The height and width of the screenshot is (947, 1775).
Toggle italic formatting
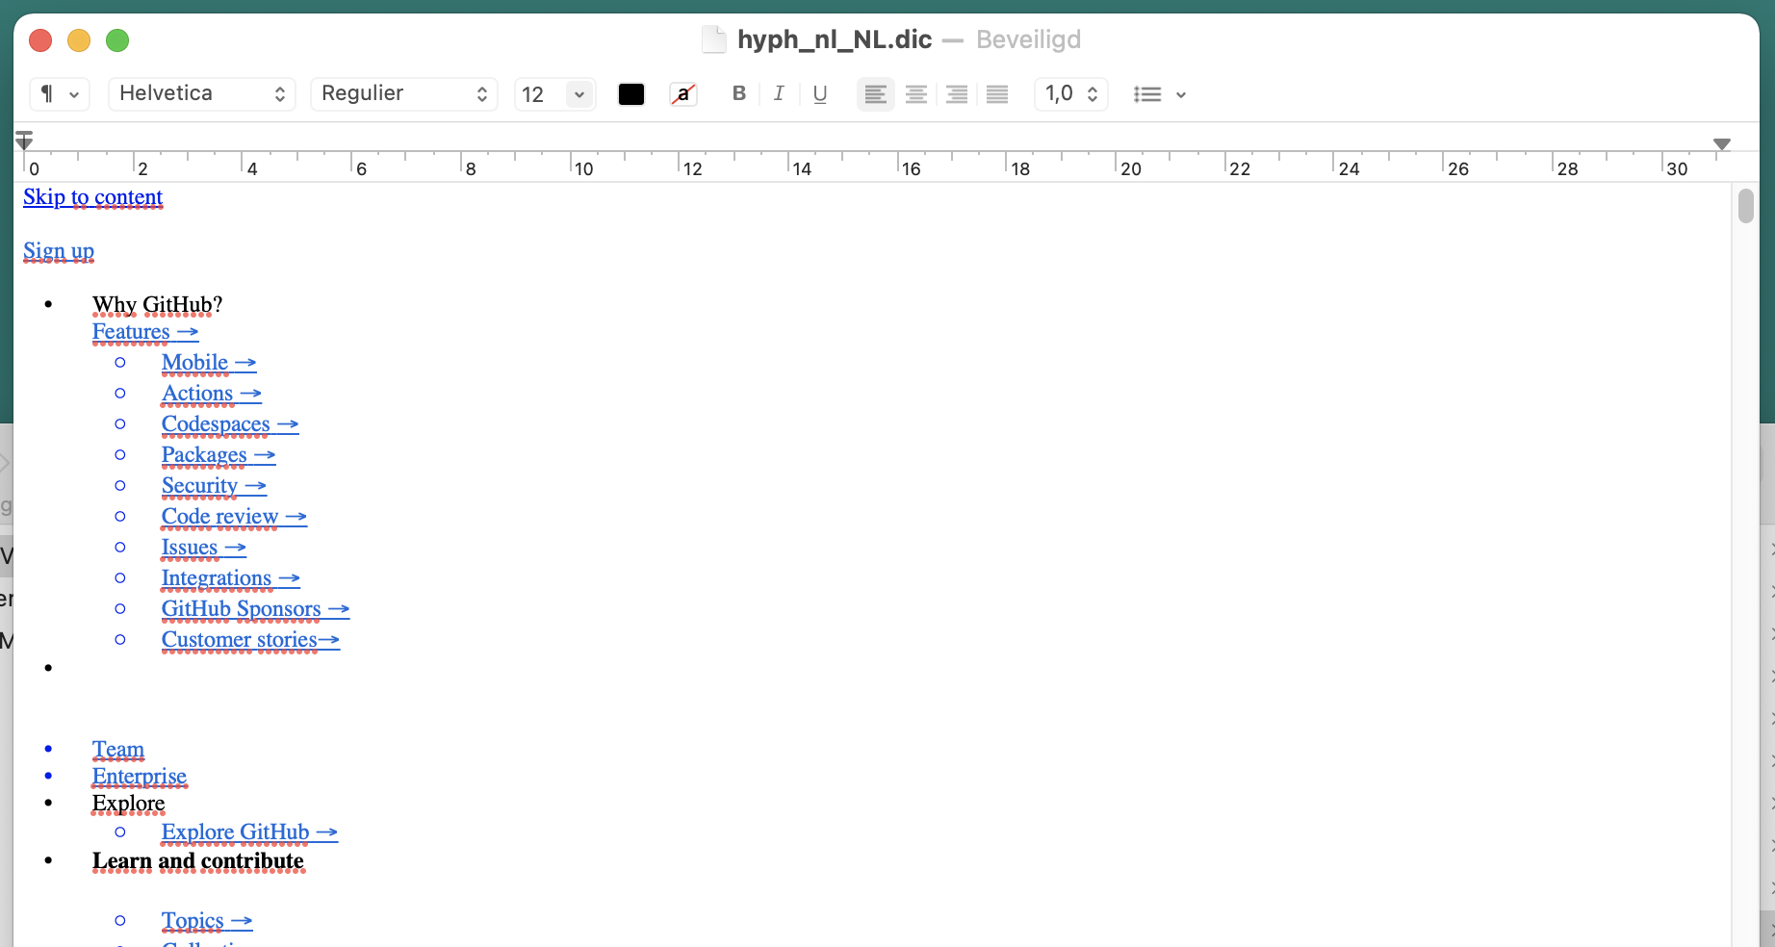coord(779,93)
